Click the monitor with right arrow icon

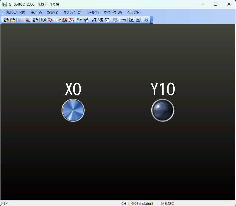(x=138, y=20)
